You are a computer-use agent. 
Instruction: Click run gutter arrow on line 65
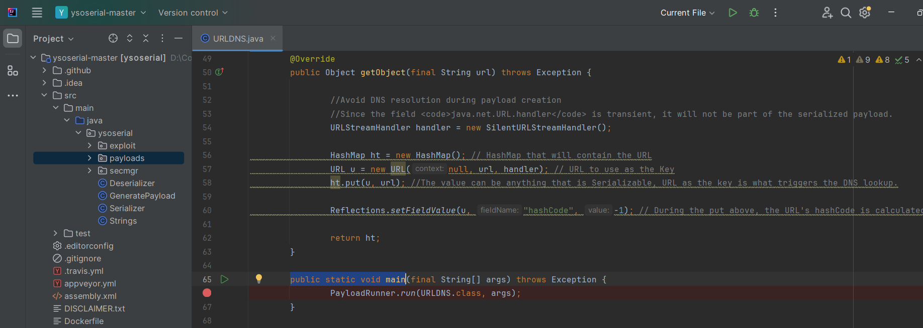[x=225, y=279]
